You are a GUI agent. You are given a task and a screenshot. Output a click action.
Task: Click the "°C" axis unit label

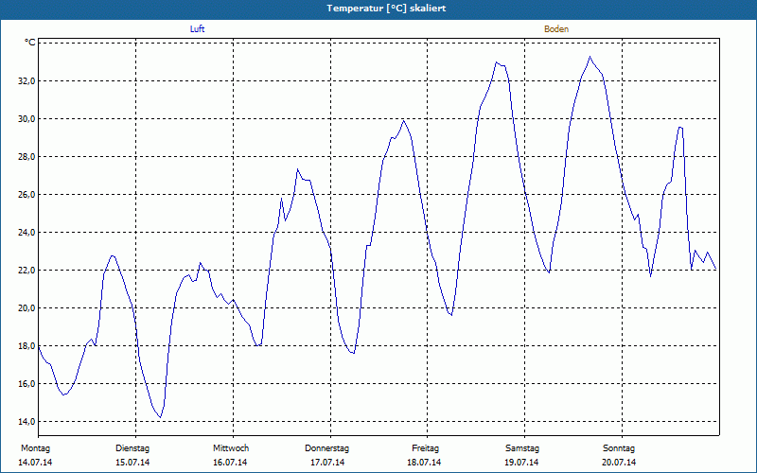point(30,43)
